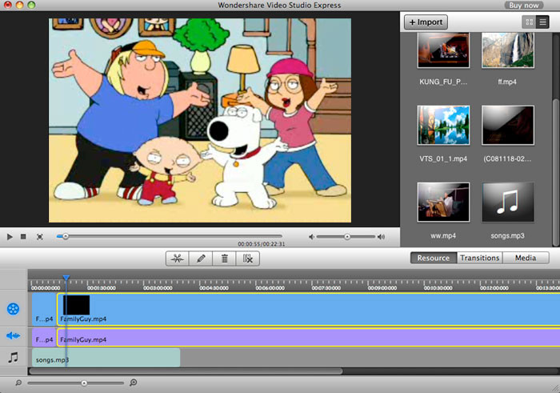The height and width of the screenshot is (393, 560).
Task: Select the VTS_01_1.mp4 thumbnail
Action: point(443,125)
